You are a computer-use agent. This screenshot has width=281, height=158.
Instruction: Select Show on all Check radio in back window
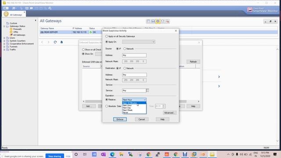pyautogui.click(x=83, y=50)
